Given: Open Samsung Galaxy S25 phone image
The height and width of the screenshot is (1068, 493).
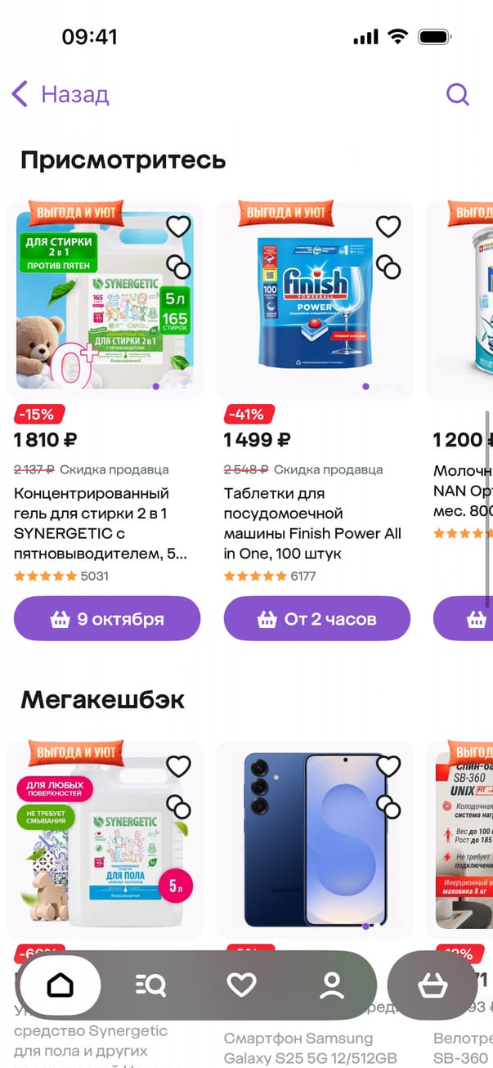Looking at the screenshot, I should point(315,840).
